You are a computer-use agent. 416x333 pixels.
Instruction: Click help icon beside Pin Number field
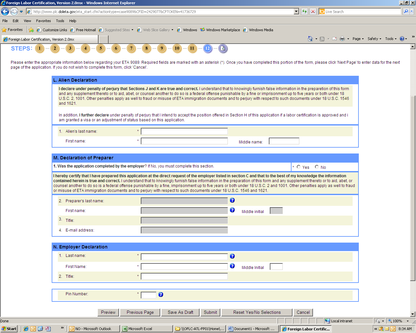[161, 295]
